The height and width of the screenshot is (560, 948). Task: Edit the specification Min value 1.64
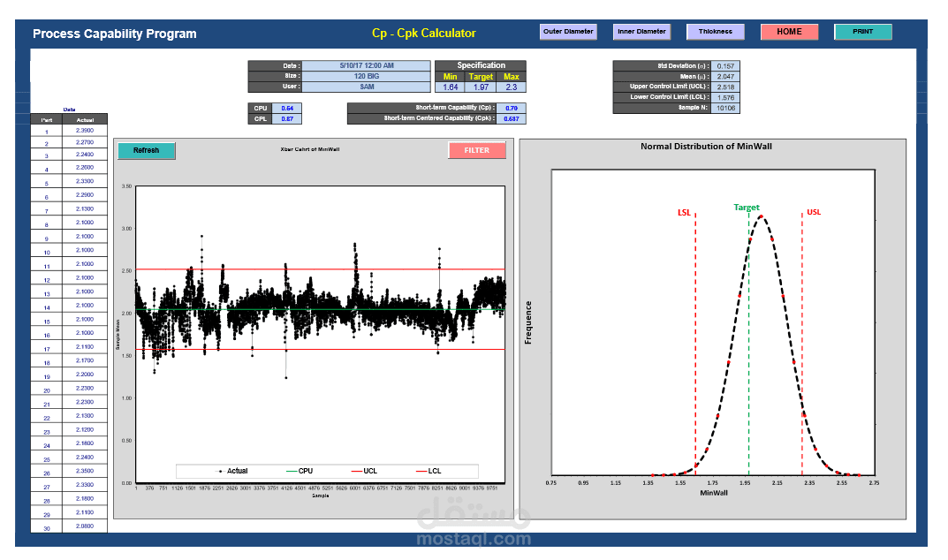pyautogui.click(x=451, y=87)
